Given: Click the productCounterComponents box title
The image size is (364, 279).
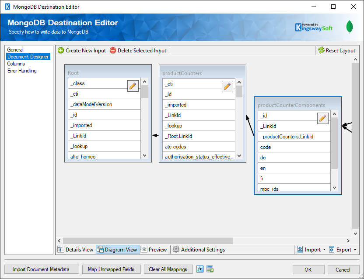Looking at the screenshot, I should coord(291,105).
